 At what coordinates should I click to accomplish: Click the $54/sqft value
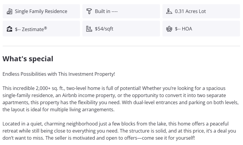(x=104, y=29)
